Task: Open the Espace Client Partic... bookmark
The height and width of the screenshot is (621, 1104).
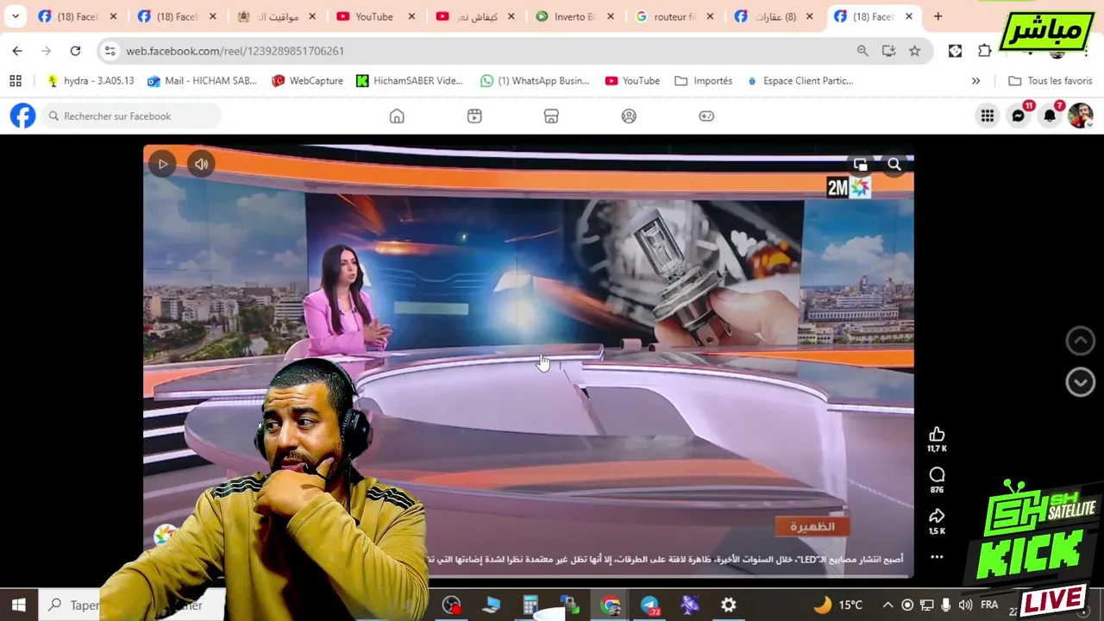Action: tap(800, 80)
